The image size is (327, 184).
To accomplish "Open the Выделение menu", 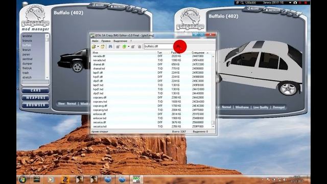I will tap(121, 41).
